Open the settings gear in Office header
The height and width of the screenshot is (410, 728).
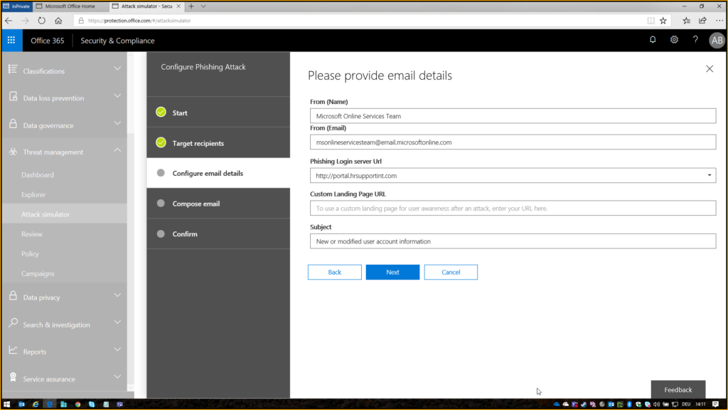pyautogui.click(x=674, y=40)
